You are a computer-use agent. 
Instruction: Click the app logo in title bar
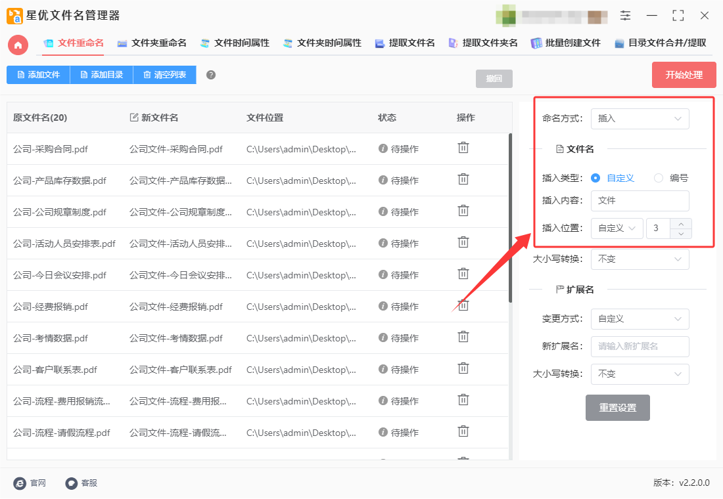14,16
